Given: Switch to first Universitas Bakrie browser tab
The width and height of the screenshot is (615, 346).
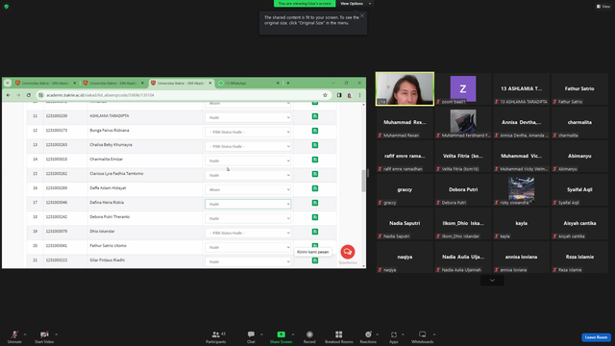Looking at the screenshot, I should [x=45, y=84].
